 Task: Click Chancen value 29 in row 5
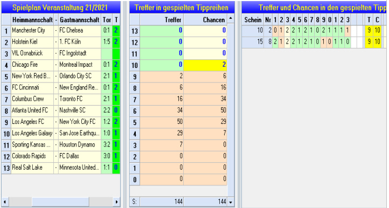(205, 122)
